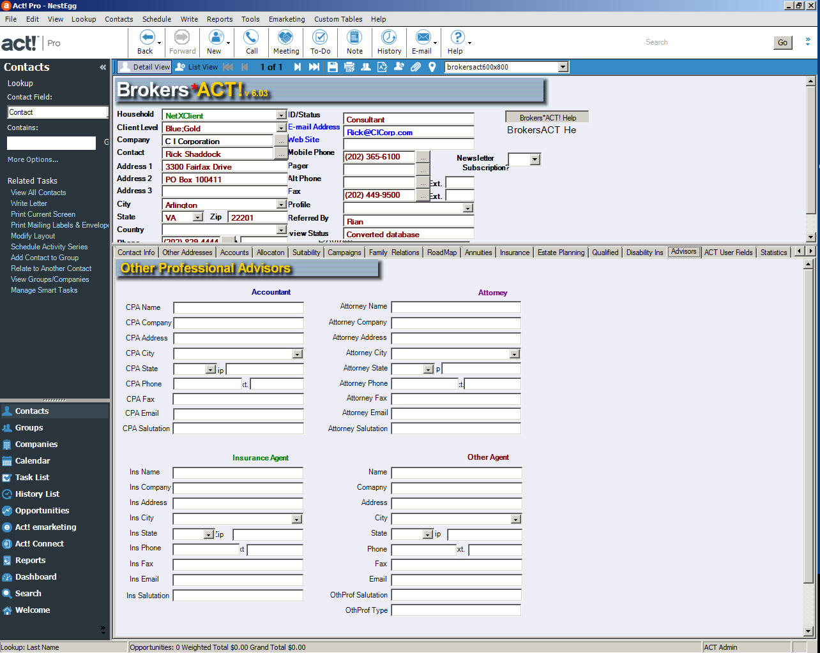
Task: Click the Brokers*ACT! Help button
Action: (x=547, y=117)
